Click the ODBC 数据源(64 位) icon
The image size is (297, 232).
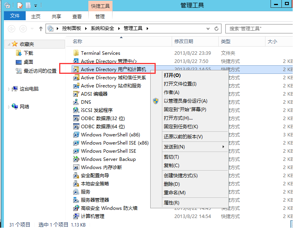click(x=76, y=127)
